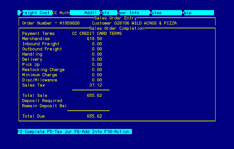
Task: Click the Handling label
Action: [x=32, y=54]
